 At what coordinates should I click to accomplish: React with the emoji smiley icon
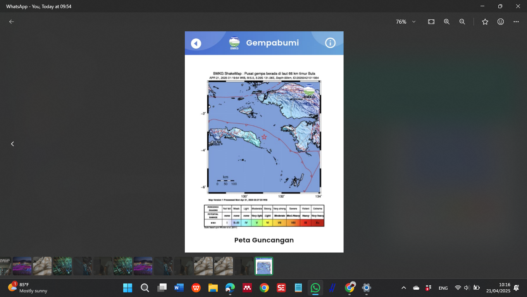click(x=501, y=22)
